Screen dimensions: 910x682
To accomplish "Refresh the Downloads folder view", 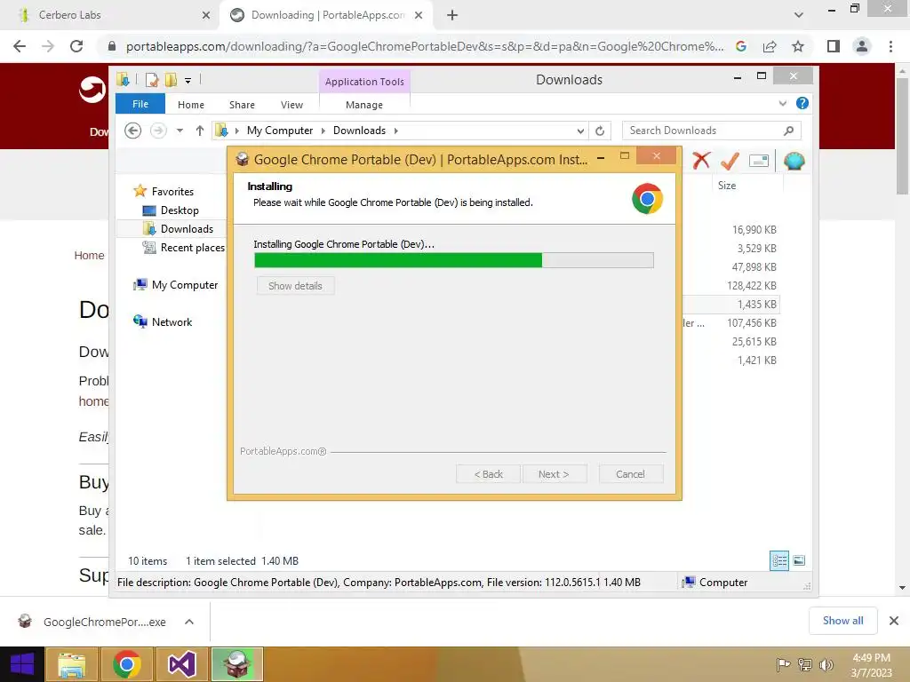I will point(600,131).
